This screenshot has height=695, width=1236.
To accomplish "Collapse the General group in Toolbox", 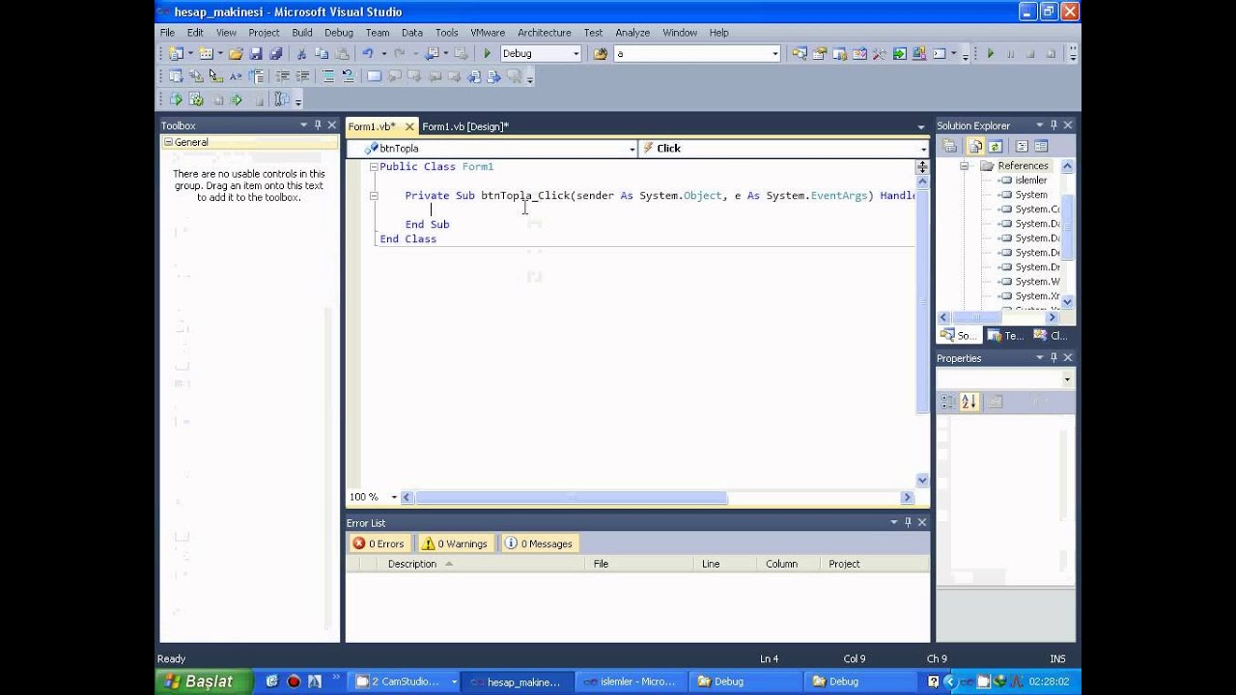I will point(168,142).
